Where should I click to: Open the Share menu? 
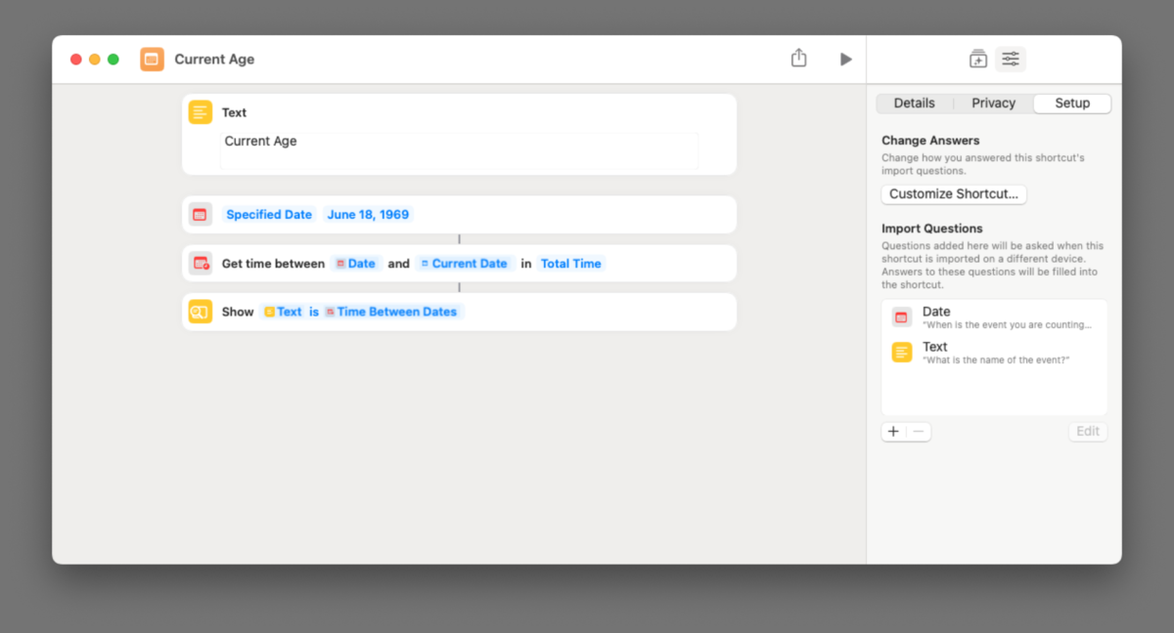(798, 59)
